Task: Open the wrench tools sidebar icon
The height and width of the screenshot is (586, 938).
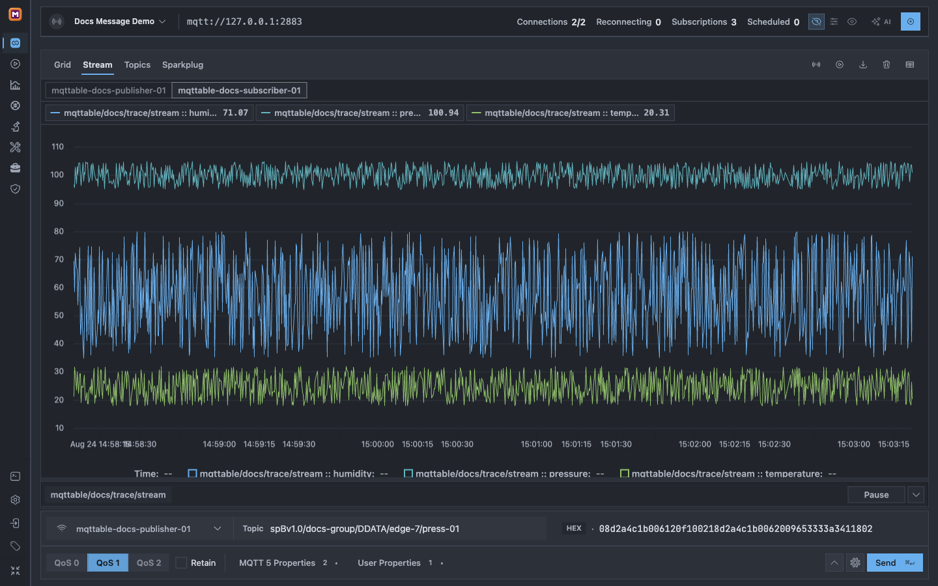Action: [15, 147]
